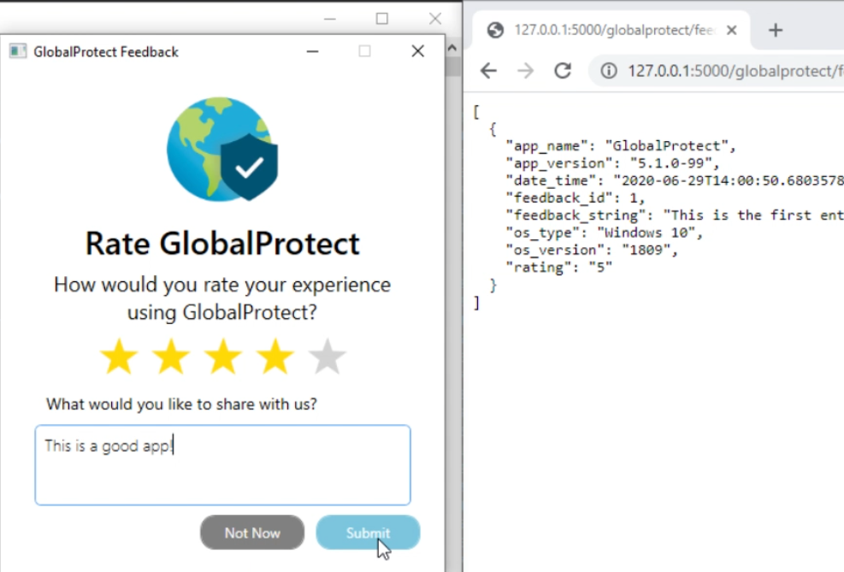Close the GlobalProtect Feedback dialog
The width and height of the screenshot is (844, 572).
[417, 51]
